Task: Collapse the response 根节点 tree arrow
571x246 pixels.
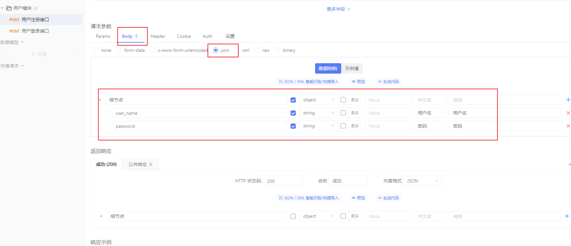Action: pos(101,216)
